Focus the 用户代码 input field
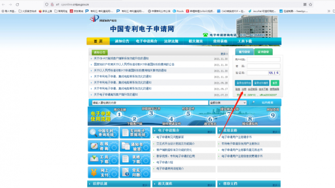 (x=263, y=59)
